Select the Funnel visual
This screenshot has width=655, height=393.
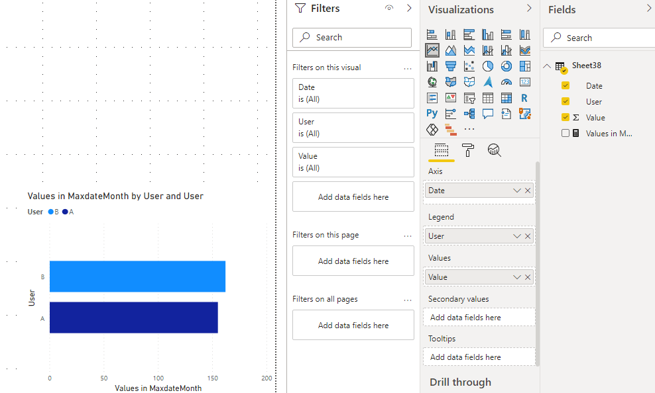(x=450, y=66)
